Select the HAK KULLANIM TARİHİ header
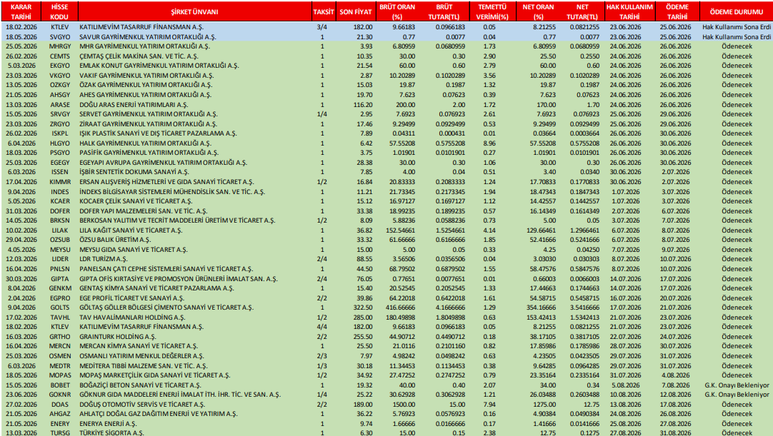The height and width of the screenshot is (436, 773). (629, 12)
